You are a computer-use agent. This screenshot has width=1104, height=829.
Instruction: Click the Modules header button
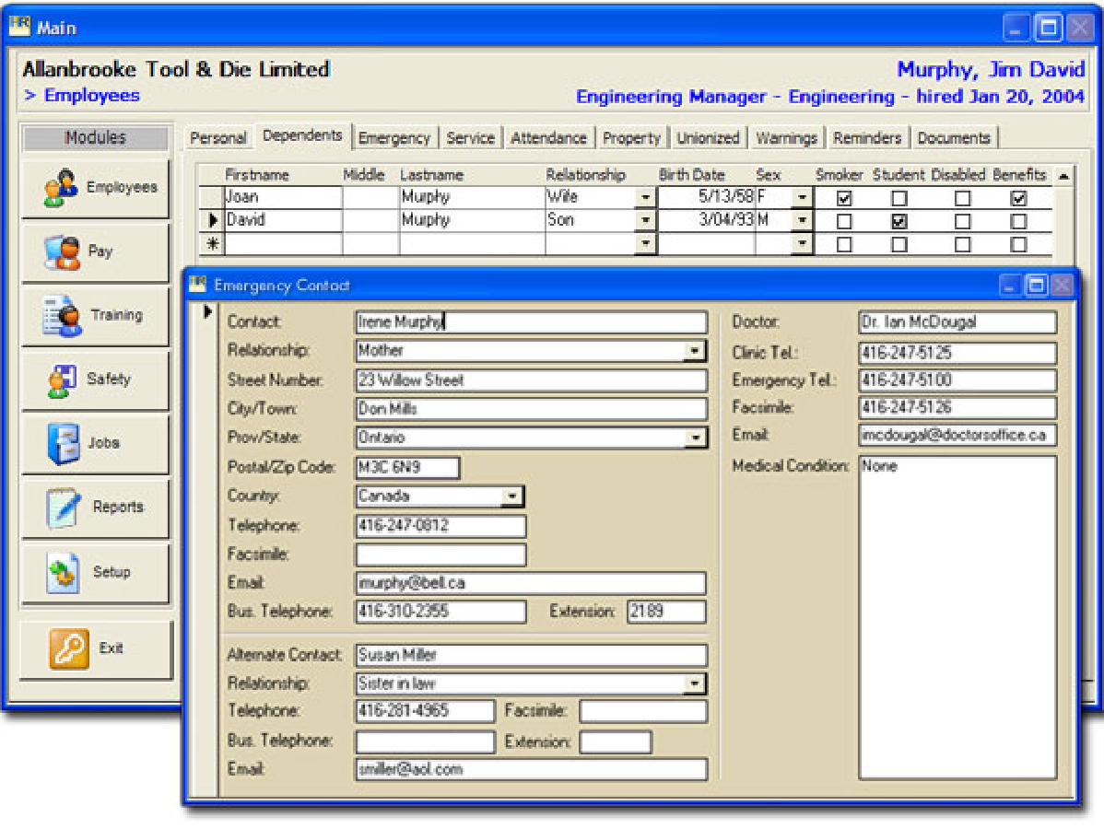[x=95, y=138]
